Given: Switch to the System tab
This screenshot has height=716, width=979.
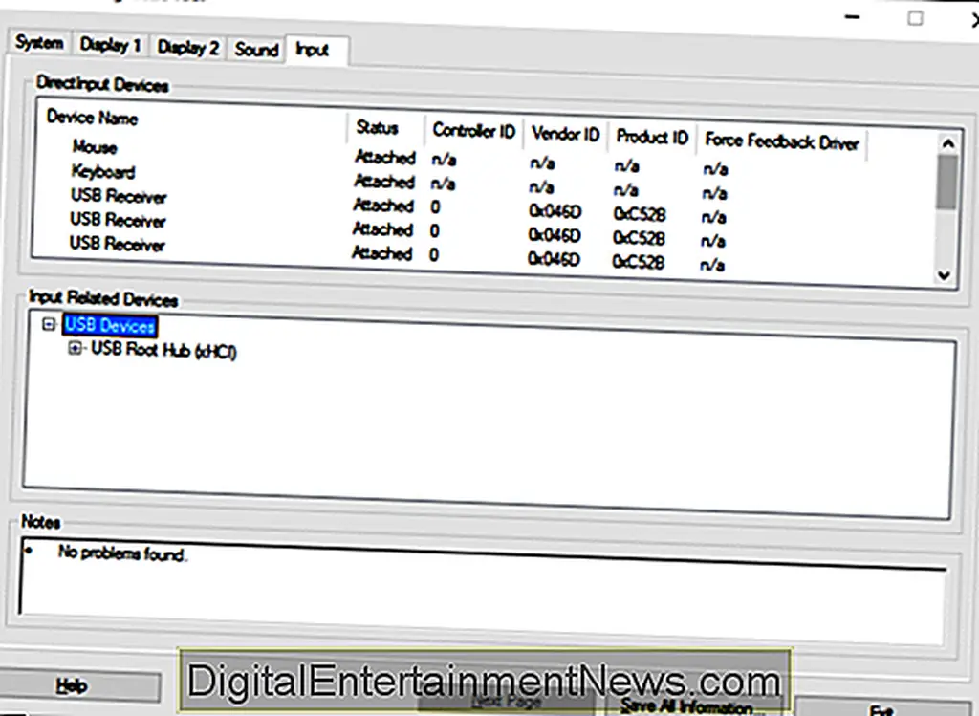Looking at the screenshot, I should tap(38, 43).
